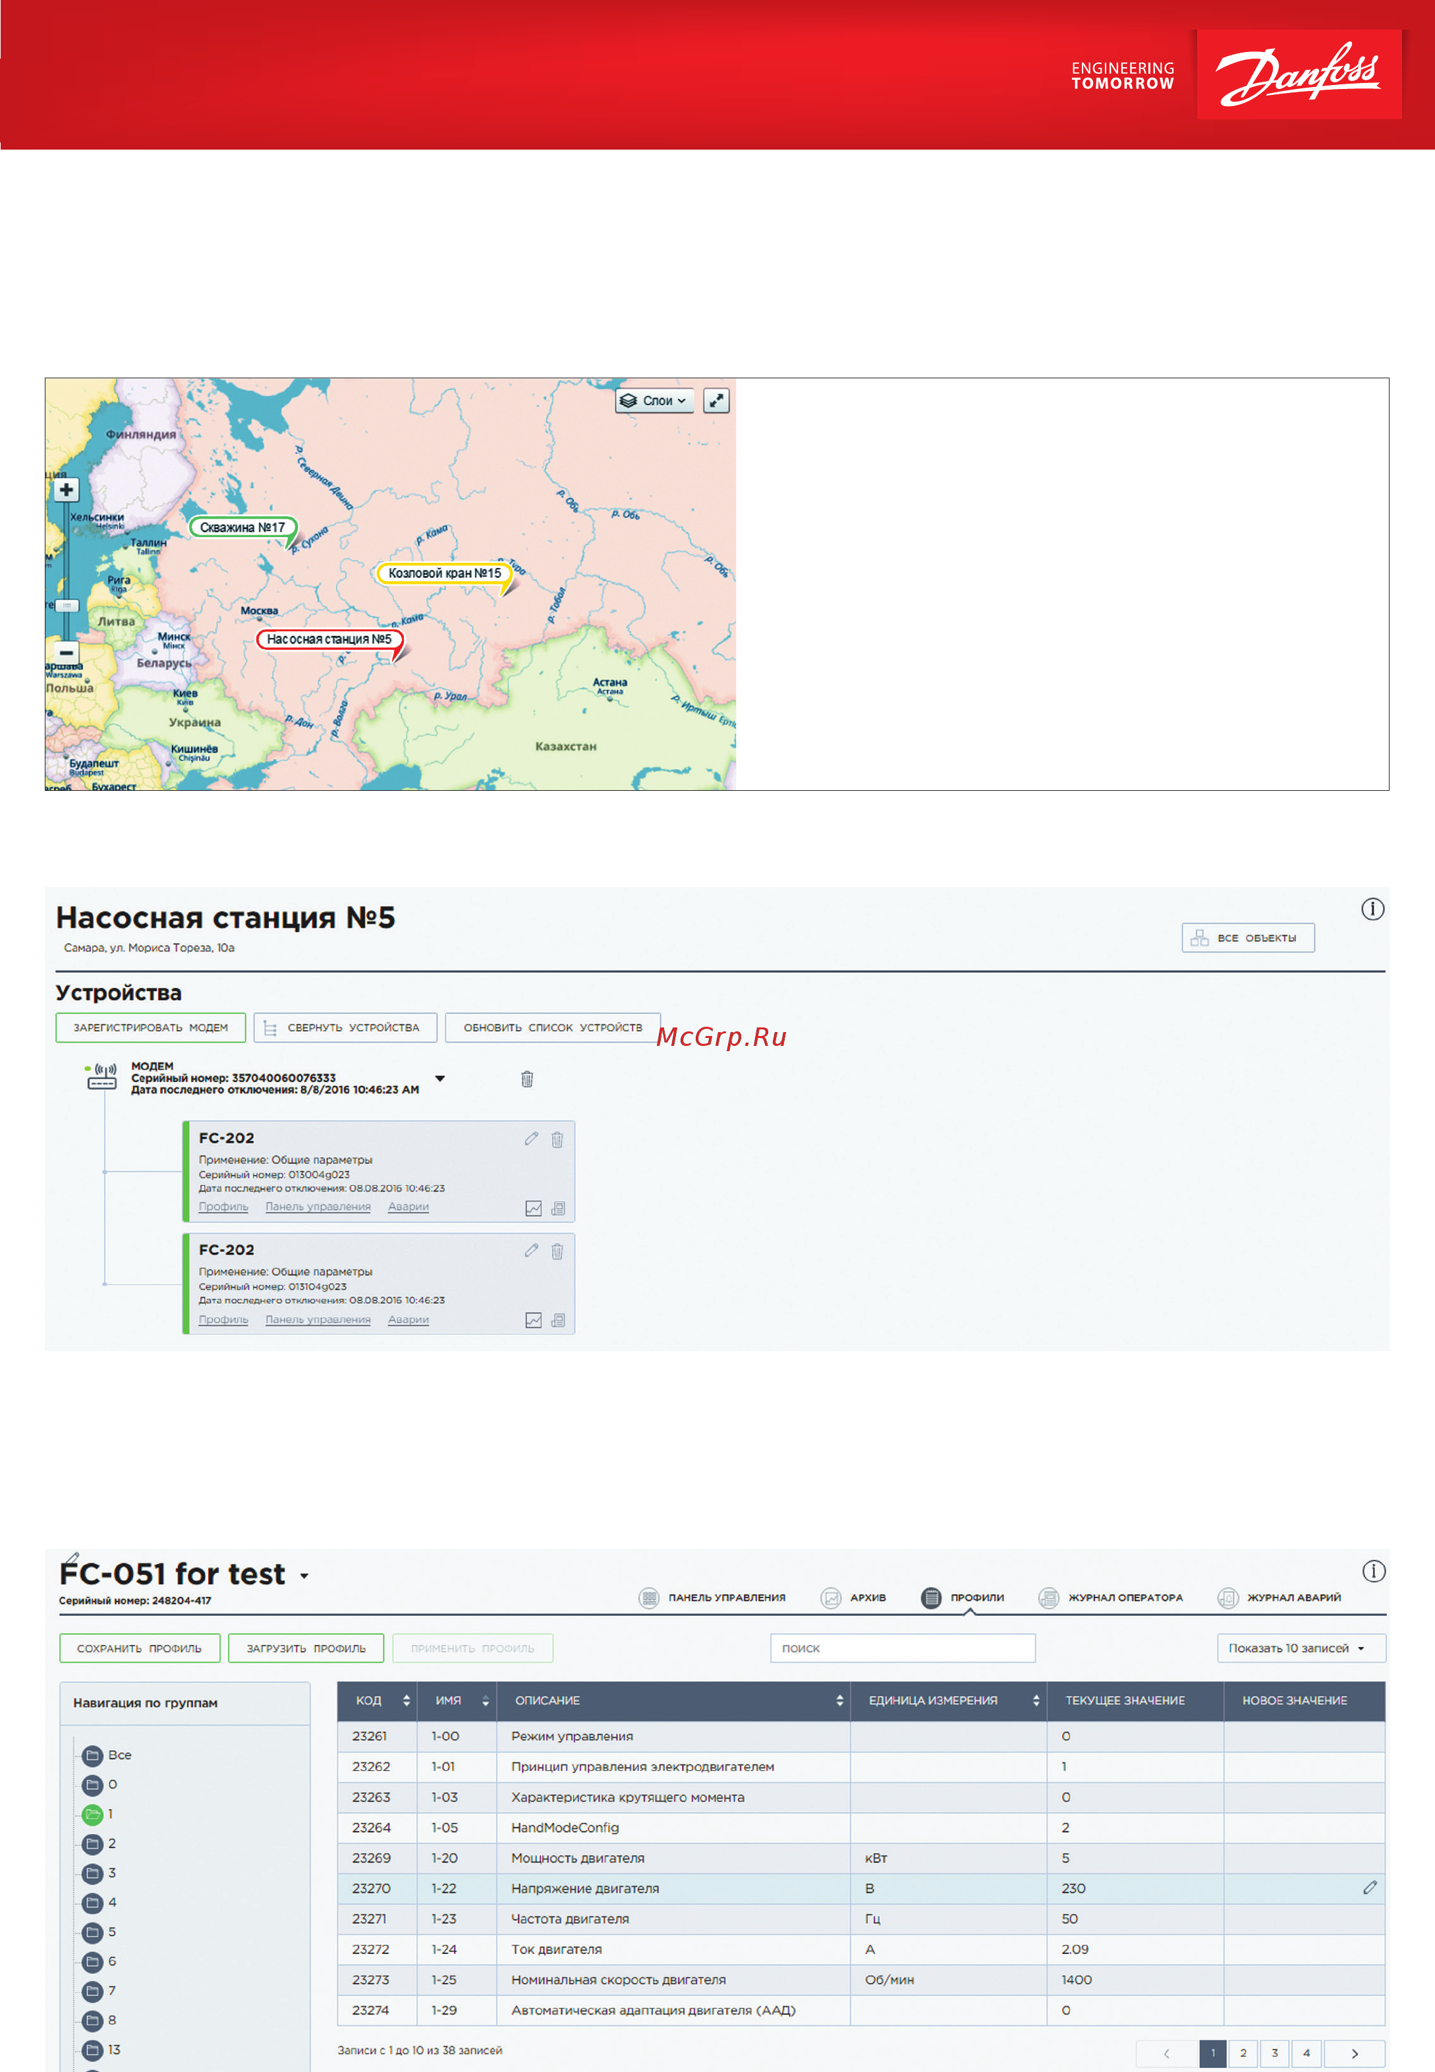Click Мощность двигателя row description

(x=577, y=1858)
